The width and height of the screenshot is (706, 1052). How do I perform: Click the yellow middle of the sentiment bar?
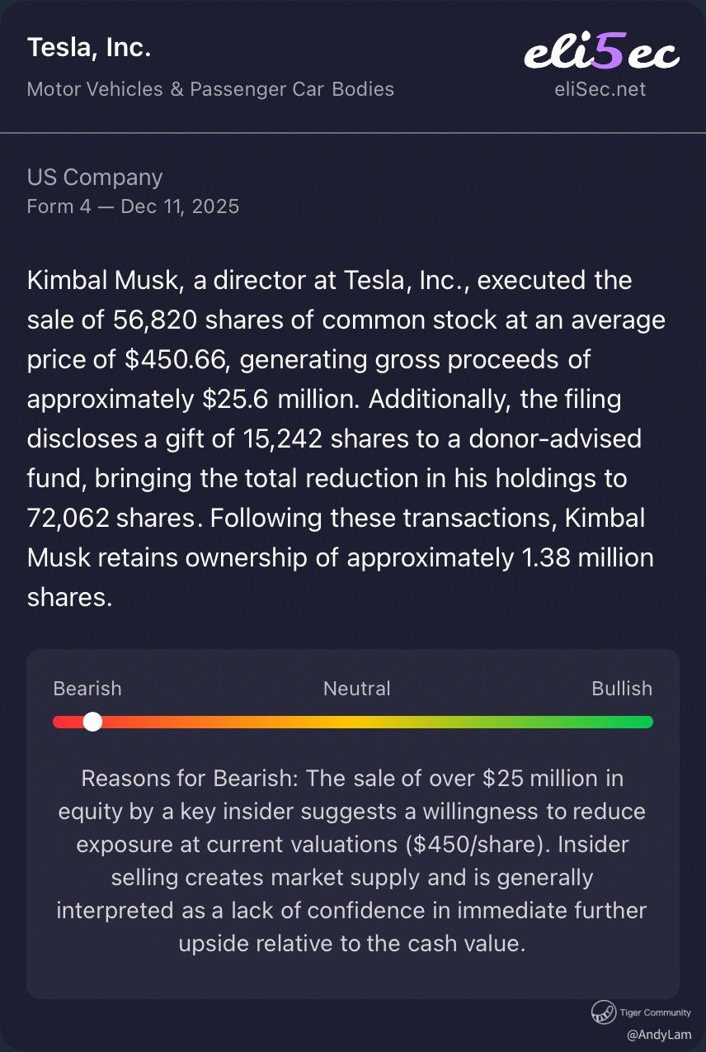coord(353,722)
